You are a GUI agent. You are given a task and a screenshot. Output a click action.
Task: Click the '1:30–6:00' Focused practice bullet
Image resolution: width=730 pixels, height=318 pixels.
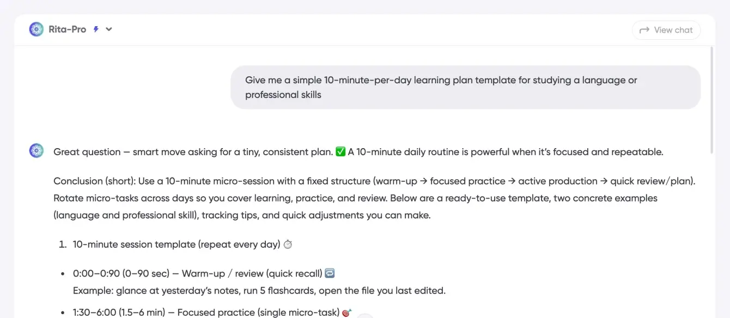point(206,313)
